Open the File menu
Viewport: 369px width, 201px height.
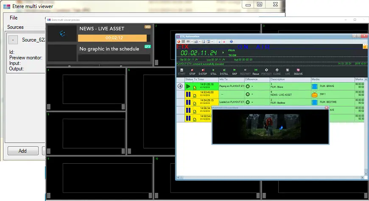[14, 18]
